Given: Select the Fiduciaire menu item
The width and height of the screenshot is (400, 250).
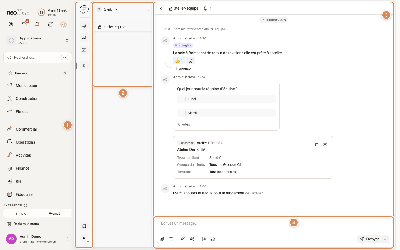Looking at the screenshot, I should [38, 194].
